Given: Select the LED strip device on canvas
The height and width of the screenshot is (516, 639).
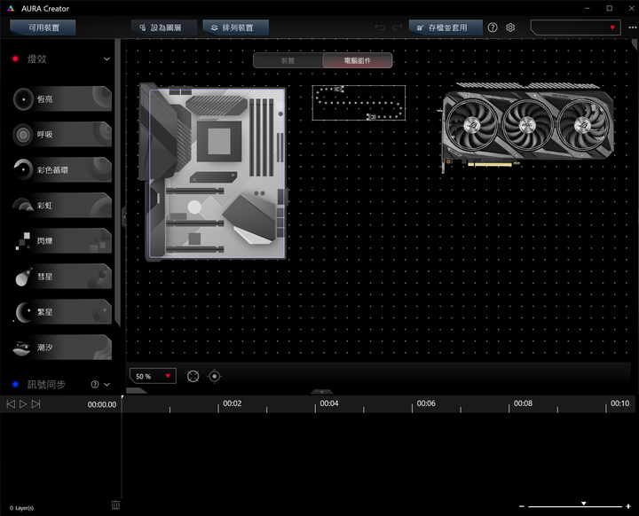Looking at the screenshot, I should (x=359, y=103).
